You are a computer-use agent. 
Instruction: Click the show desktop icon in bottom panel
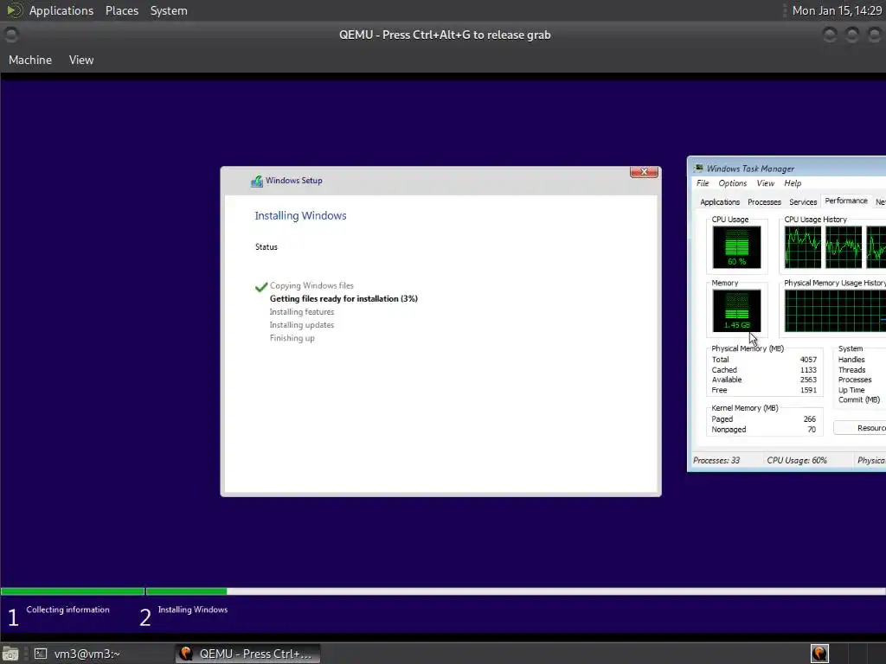(10, 654)
